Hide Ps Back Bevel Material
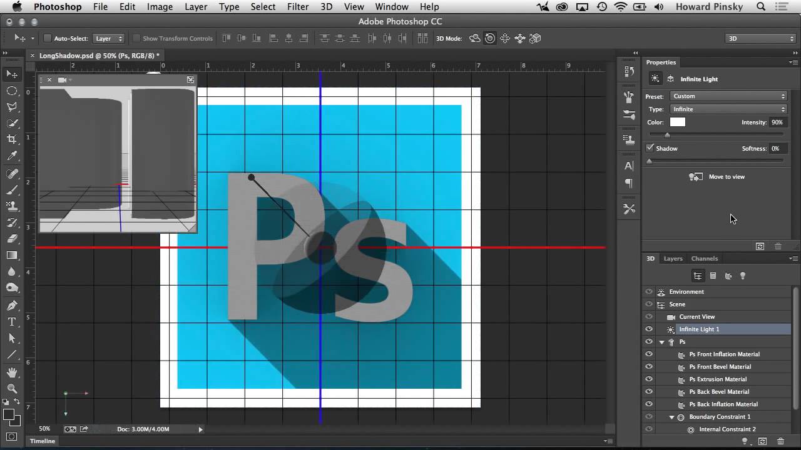 pos(649,392)
